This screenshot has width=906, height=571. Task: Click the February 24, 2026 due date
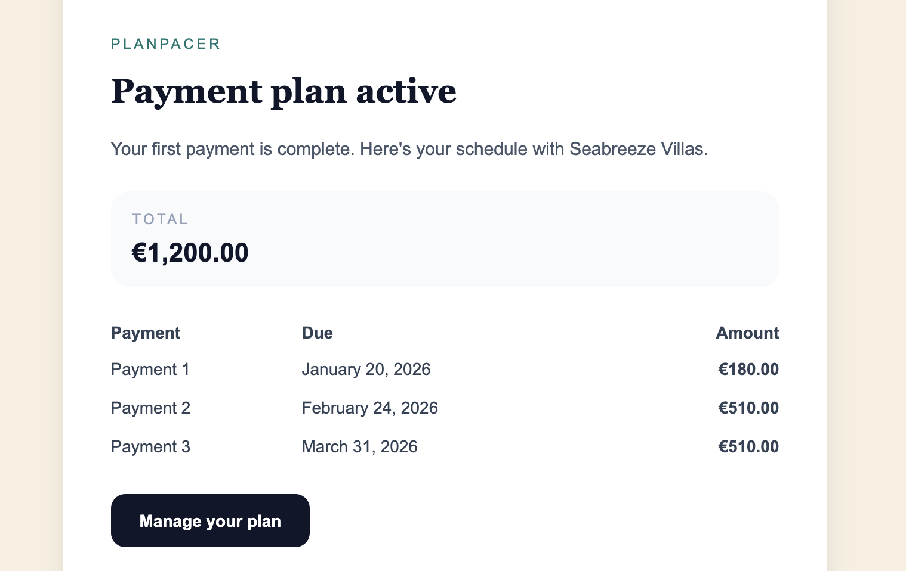(x=369, y=408)
